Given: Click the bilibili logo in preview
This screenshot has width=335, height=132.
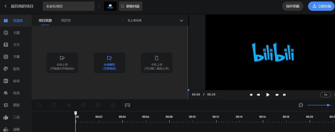Looking at the screenshot, I should pyautogui.click(x=273, y=52).
